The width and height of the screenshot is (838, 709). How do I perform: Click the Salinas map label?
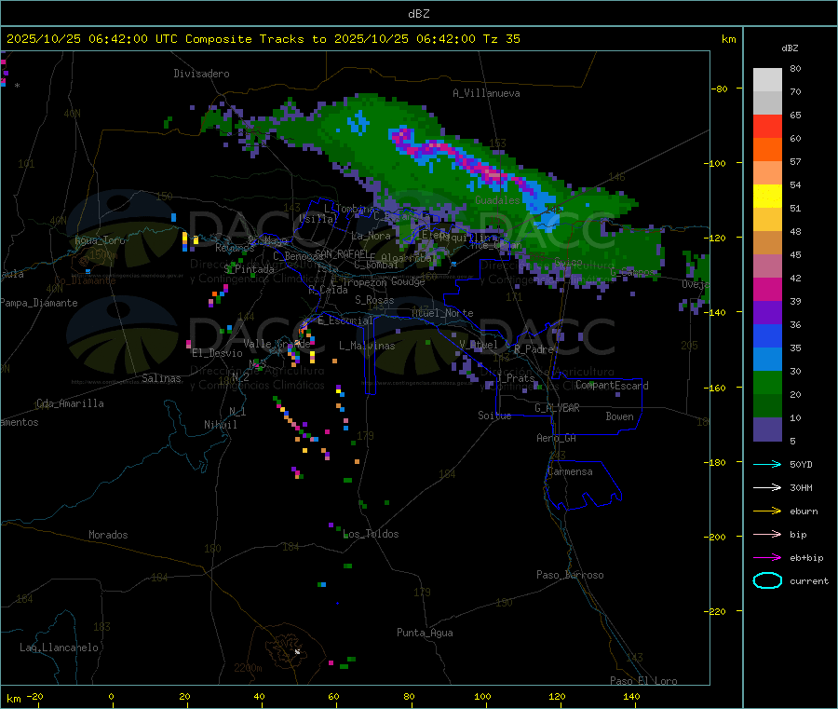pos(161,378)
